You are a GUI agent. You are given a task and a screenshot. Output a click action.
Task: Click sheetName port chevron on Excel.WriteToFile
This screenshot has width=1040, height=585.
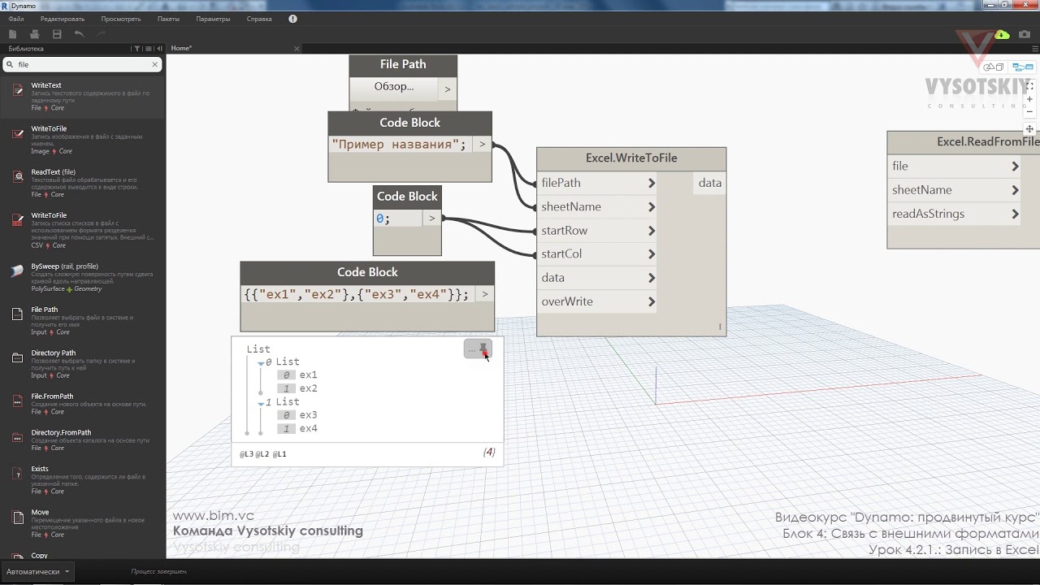tap(652, 206)
